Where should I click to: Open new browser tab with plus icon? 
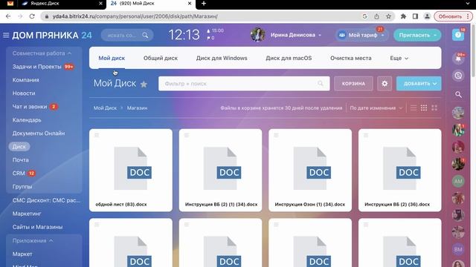point(204,3)
